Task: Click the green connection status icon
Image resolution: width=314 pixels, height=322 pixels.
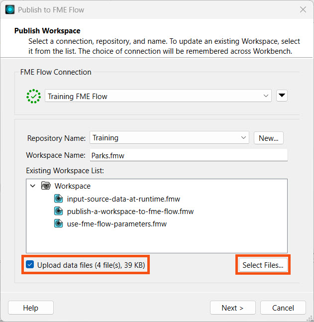Action: click(x=34, y=96)
